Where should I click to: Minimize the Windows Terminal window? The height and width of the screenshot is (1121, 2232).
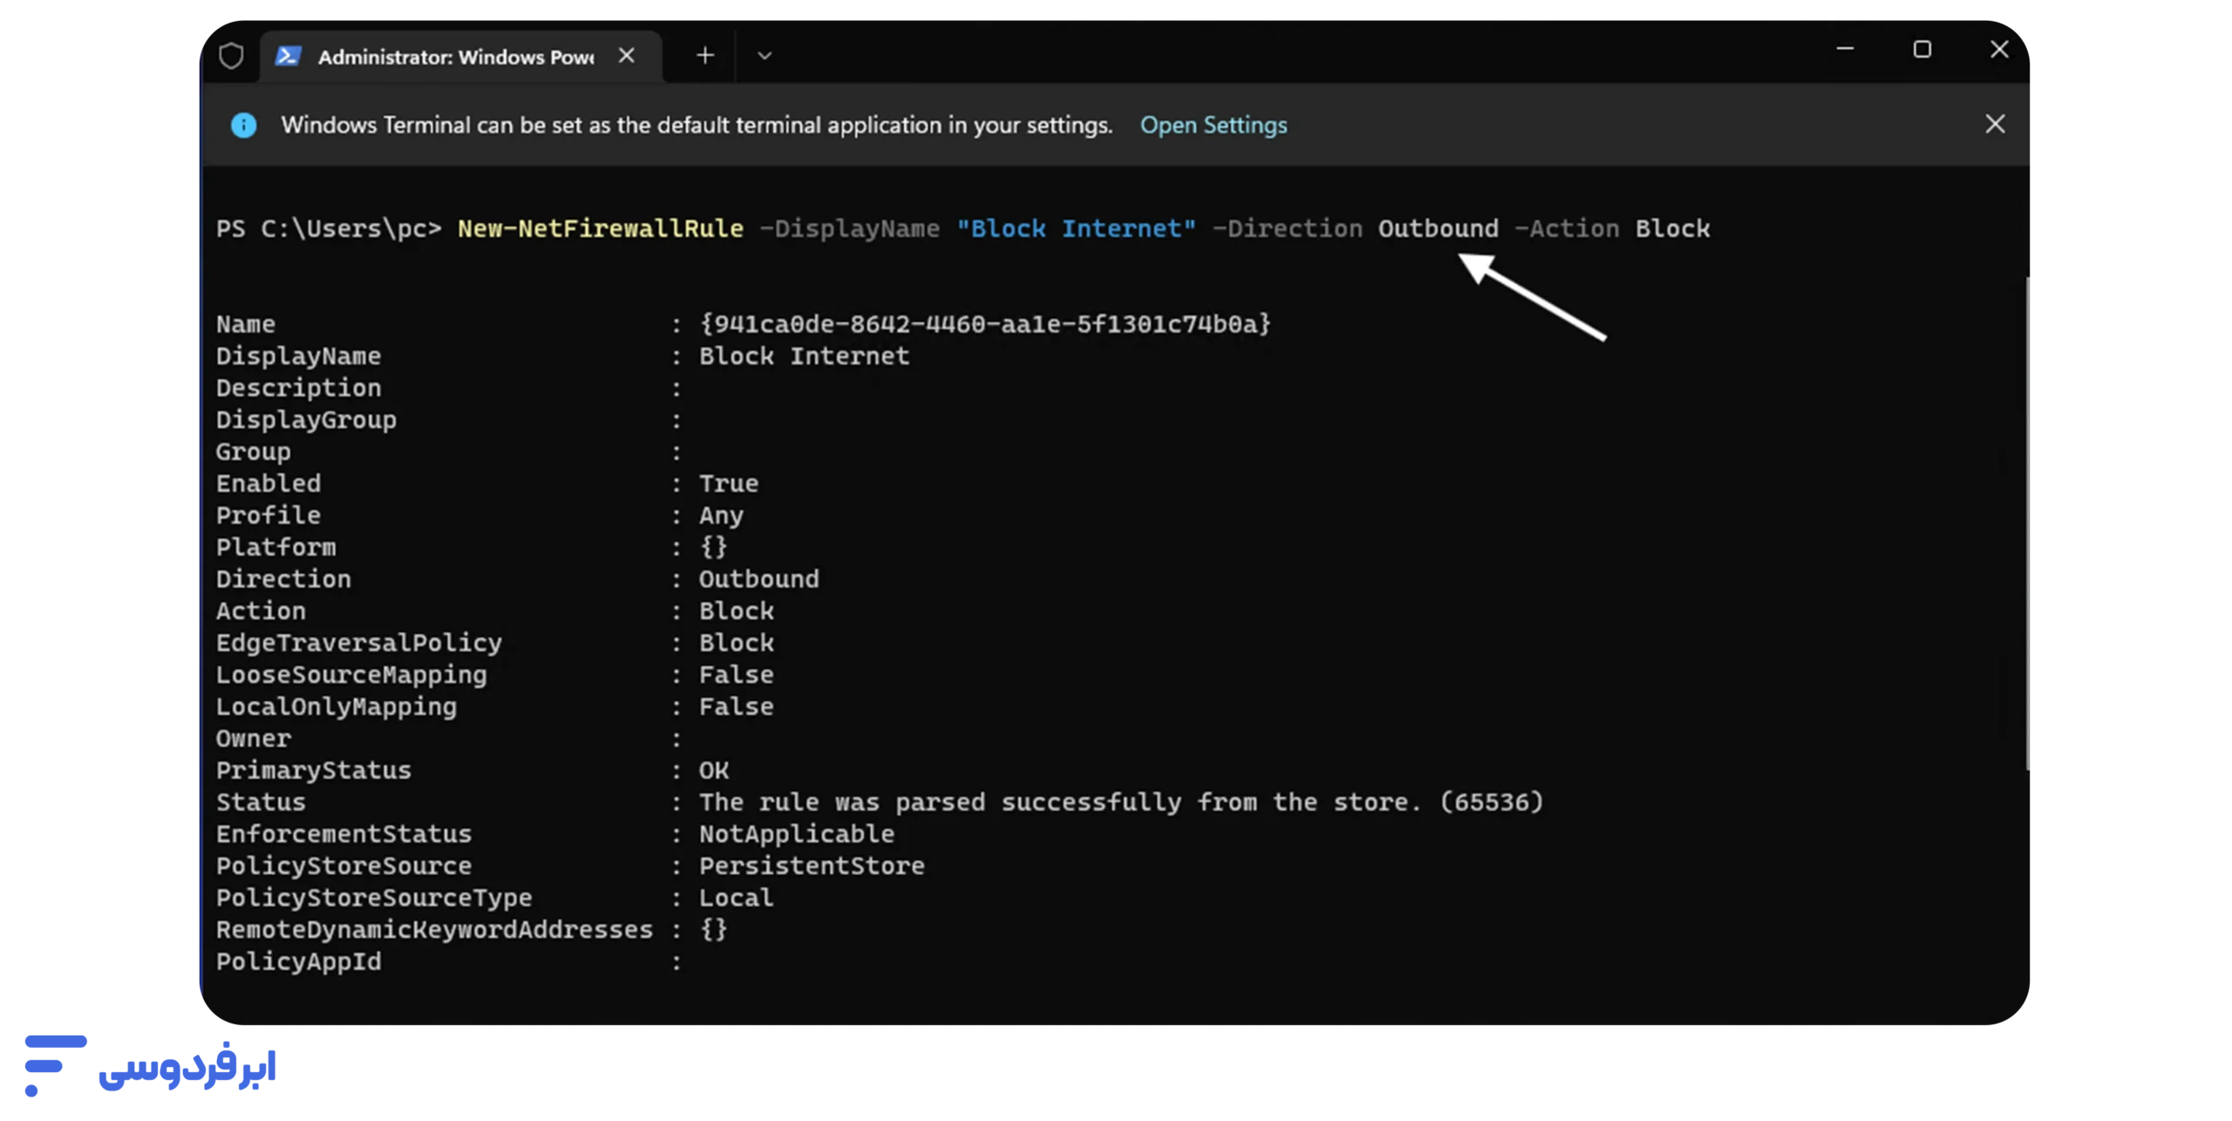(x=1845, y=50)
